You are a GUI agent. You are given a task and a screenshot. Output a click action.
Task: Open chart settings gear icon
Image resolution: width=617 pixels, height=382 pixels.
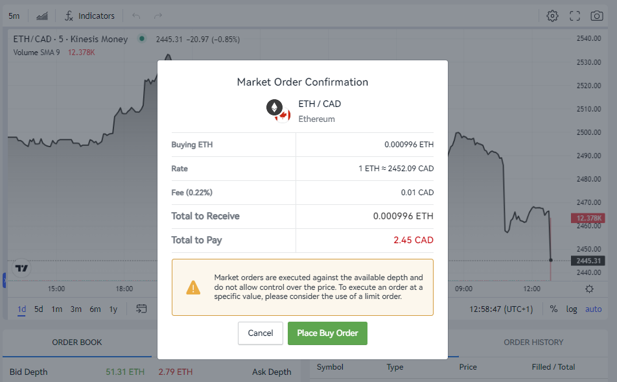(552, 16)
